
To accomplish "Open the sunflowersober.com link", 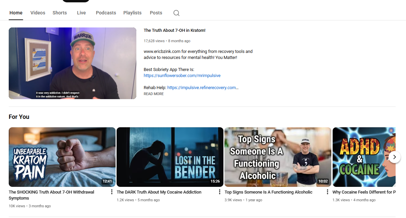I will [x=182, y=76].
